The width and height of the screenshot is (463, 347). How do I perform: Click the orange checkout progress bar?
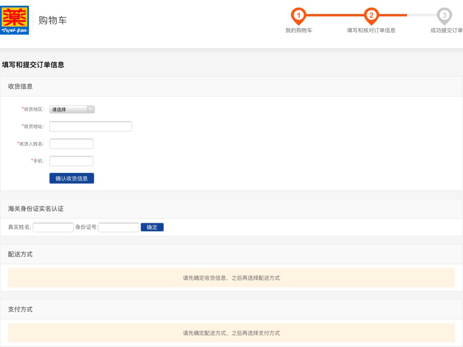335,15
